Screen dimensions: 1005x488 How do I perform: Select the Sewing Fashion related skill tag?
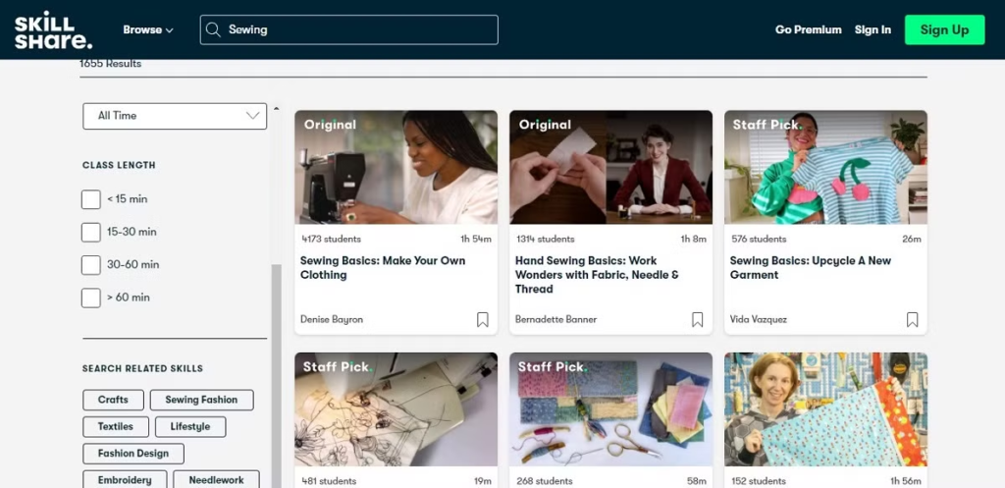(201, 400)
